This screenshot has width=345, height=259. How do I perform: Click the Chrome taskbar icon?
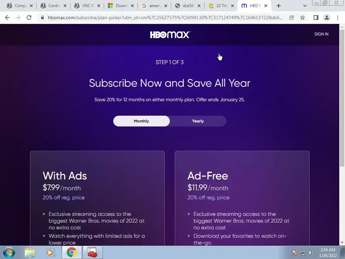71,252
